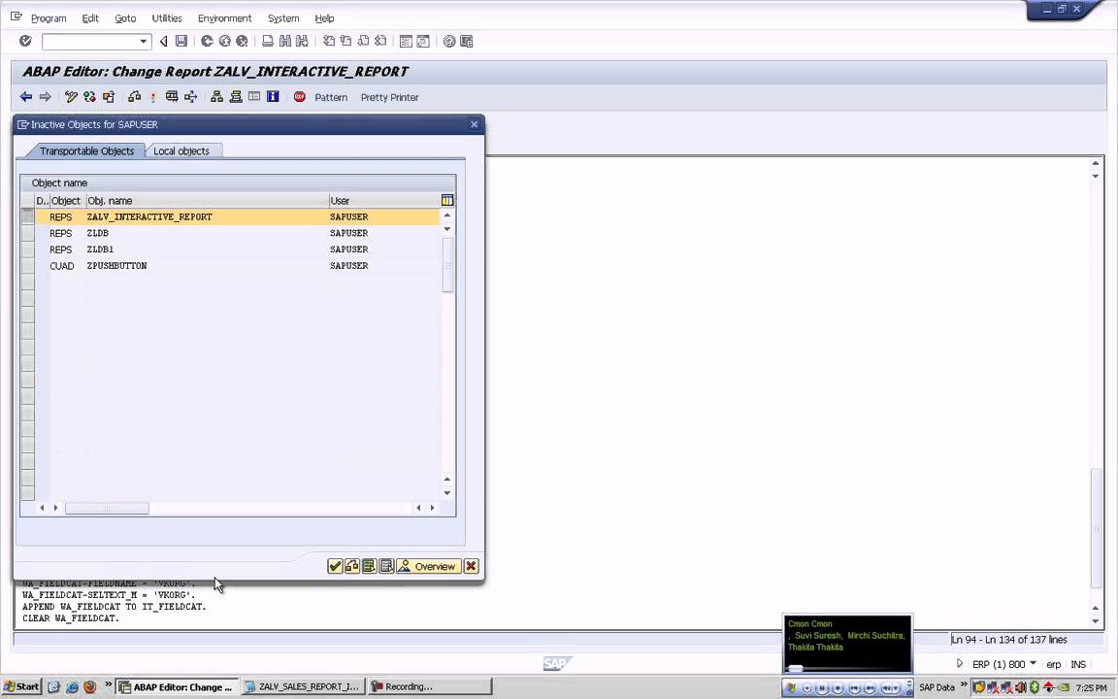Click the Check syntax icon in the editor toolbar

pos(134,97)
